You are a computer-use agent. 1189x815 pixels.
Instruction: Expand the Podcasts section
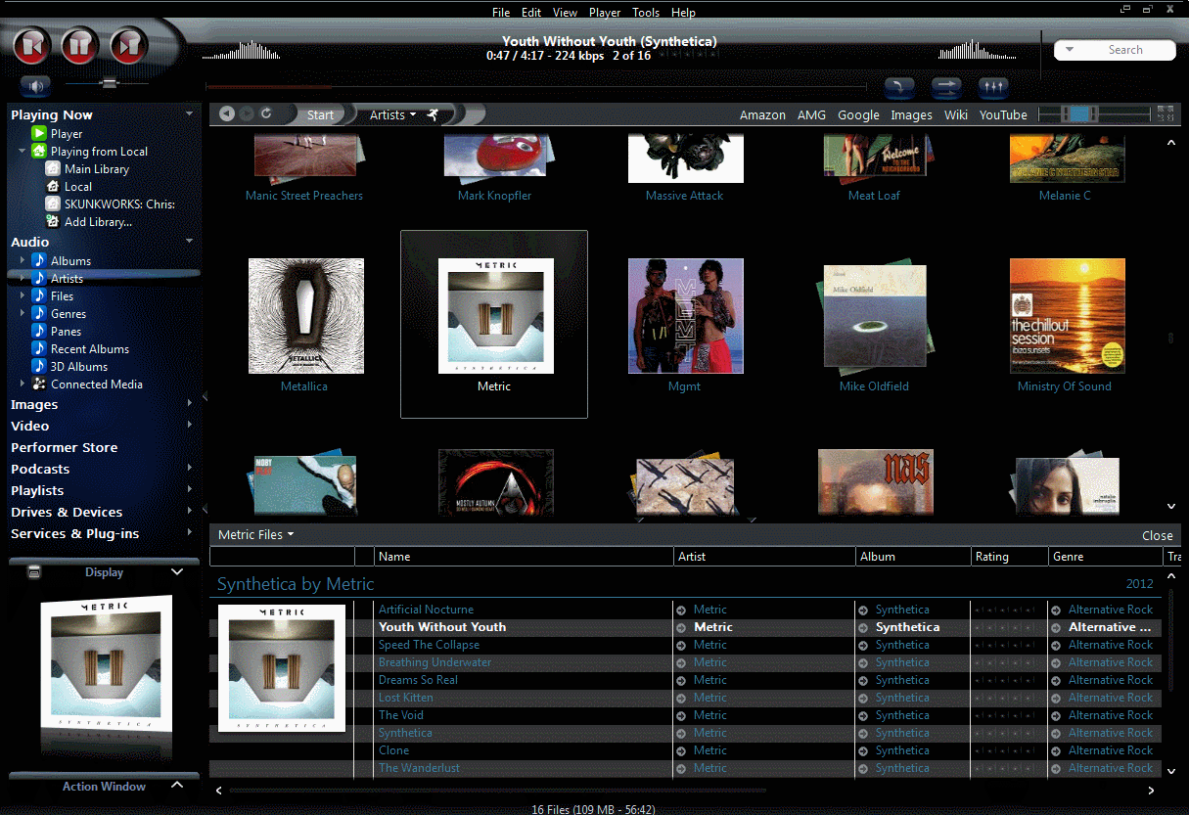pyautogui.click(x=189, y=470)
